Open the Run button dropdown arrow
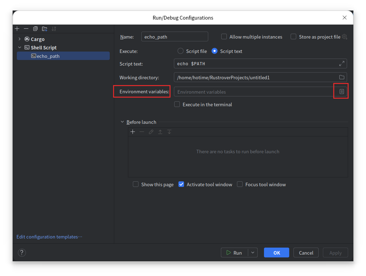The height and width of the screenshot is (276, 366). coord(252,253)
